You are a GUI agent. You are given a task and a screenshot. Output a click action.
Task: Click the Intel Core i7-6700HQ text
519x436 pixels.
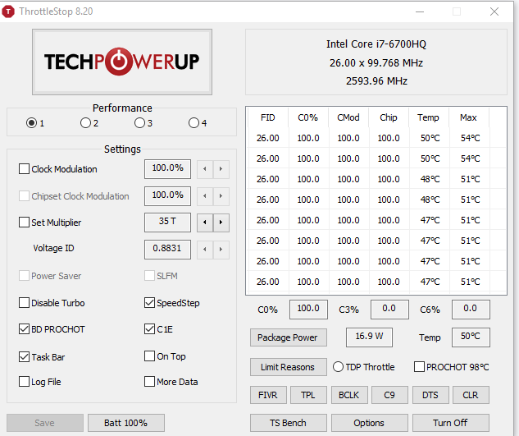[376, 44]
